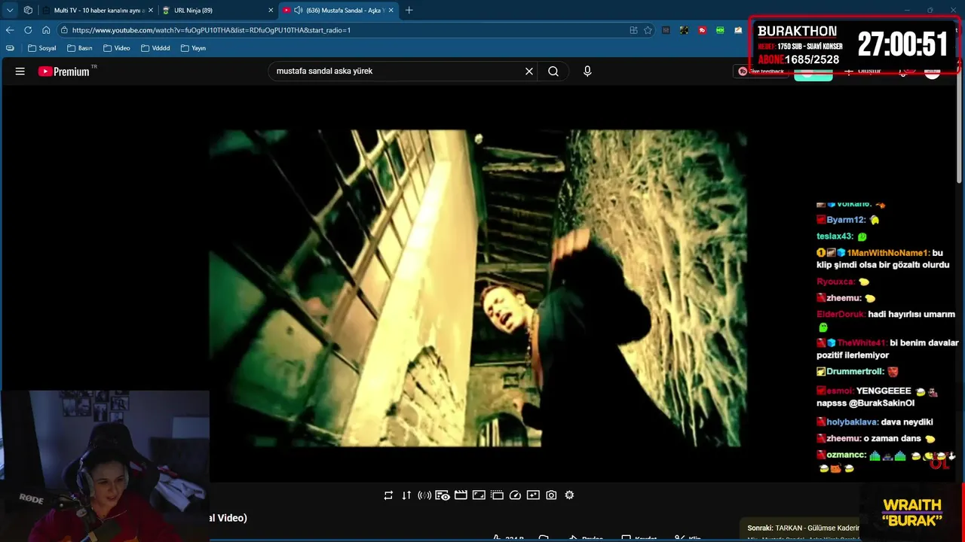Open playback speed gauge icon

point(515,495)
